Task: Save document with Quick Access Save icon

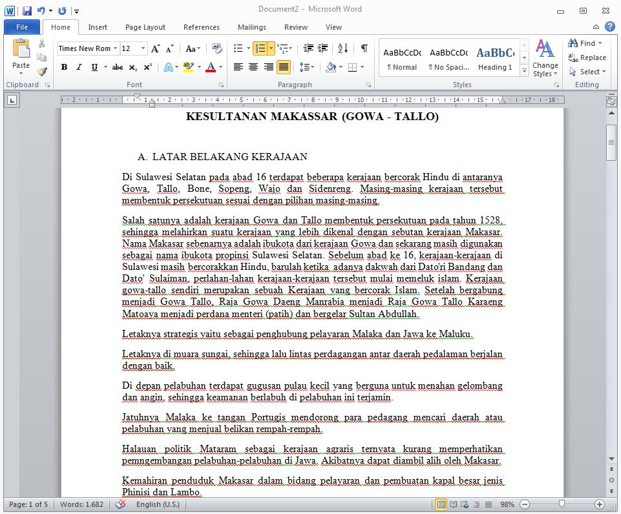Action: click(x=27, y=11)
